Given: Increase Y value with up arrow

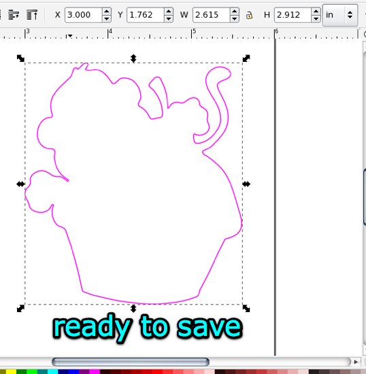Looking at the screenshot, I should (x=169, y=11).
